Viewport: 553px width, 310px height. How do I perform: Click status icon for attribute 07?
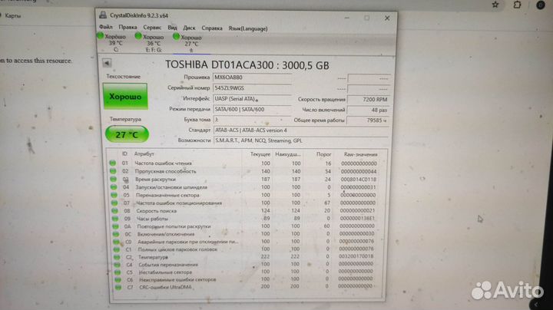[x=114, y=203]
